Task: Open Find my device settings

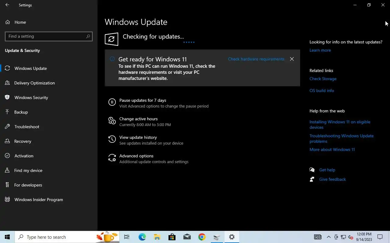Action: tap(49, 170)
